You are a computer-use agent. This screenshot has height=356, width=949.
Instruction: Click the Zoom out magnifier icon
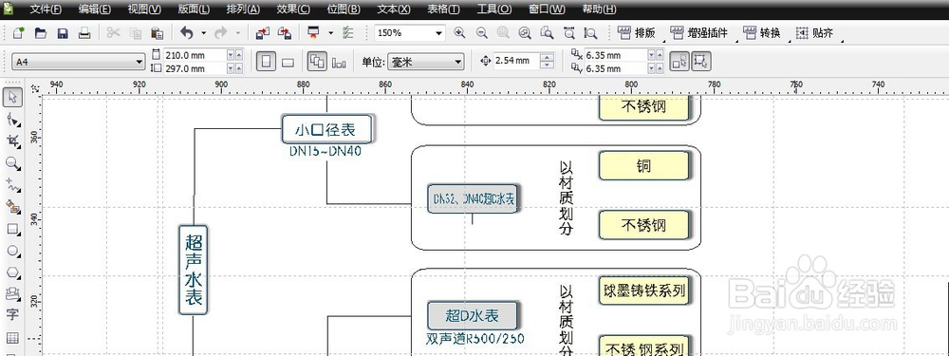[481, 33]
